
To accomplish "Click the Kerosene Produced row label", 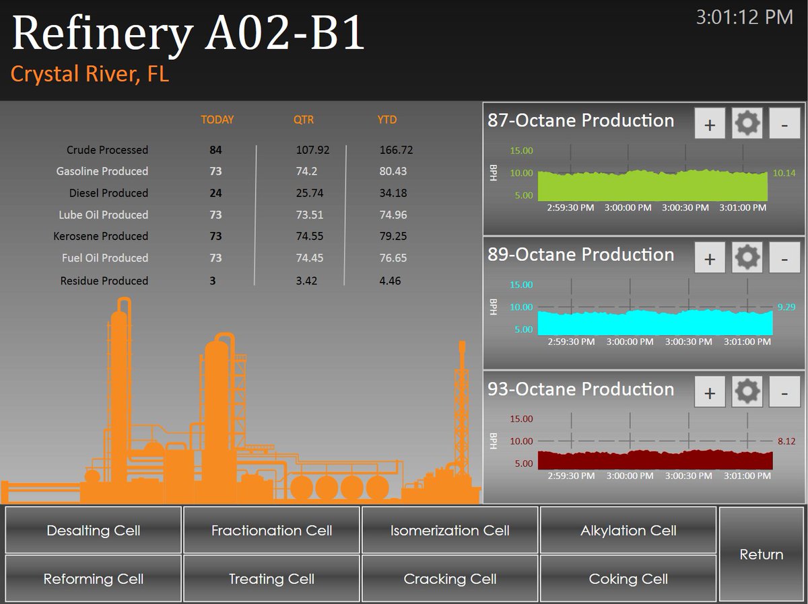I will (101, 236).
